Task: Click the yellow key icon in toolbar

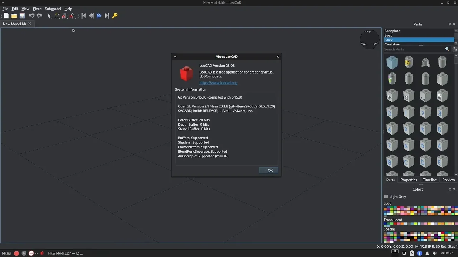Action: coord(115,16)
